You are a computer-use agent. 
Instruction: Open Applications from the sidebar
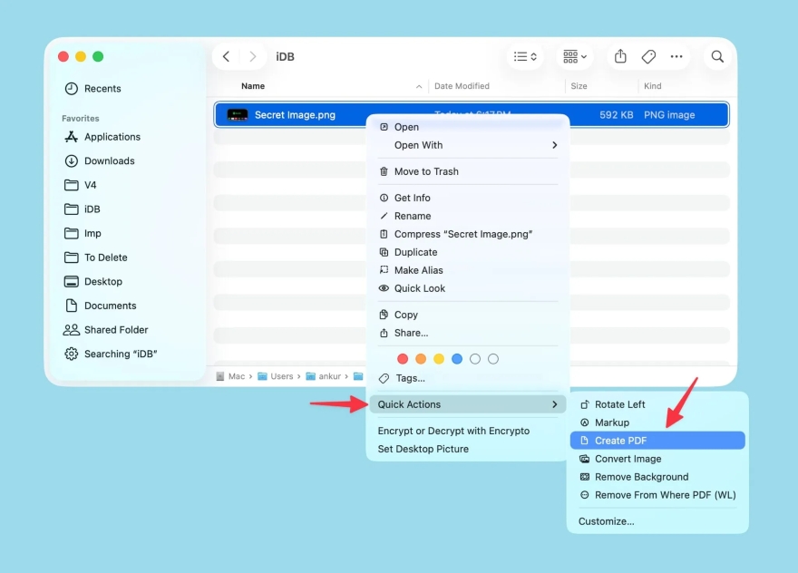tap(112, 136)
